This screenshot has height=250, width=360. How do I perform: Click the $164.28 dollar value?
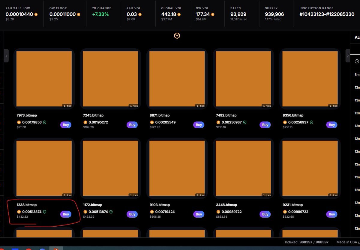pos(88,127)
